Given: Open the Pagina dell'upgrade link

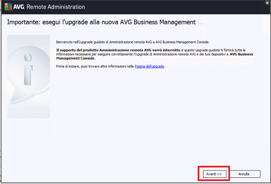Looking at the screenshot, I should (149, 66).
